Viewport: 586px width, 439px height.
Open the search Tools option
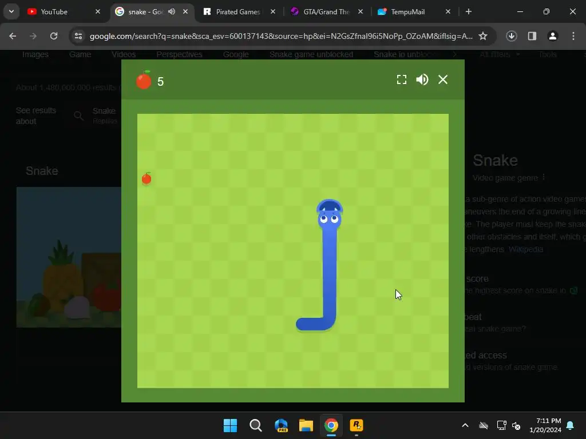pyautogui.click(x=548, y=54)
